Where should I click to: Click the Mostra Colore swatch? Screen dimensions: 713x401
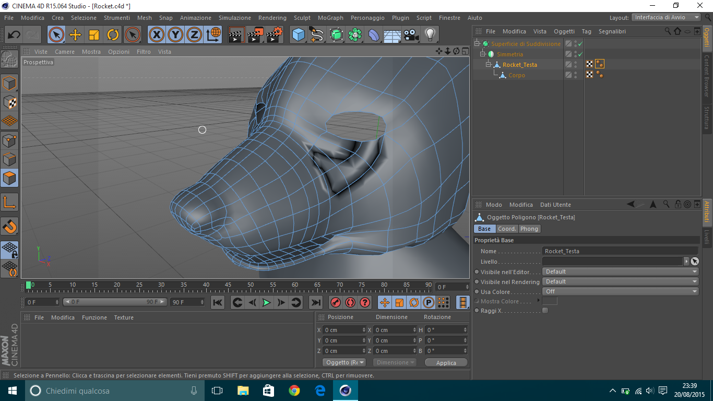550,301
